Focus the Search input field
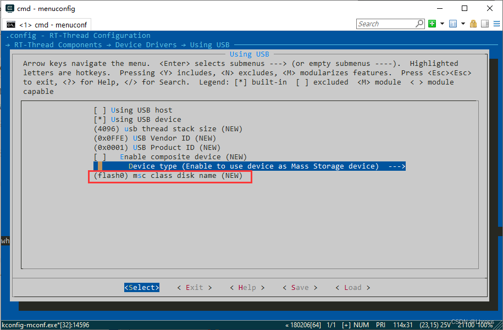This screenshot has height=330, width=503. pos(386,24)
